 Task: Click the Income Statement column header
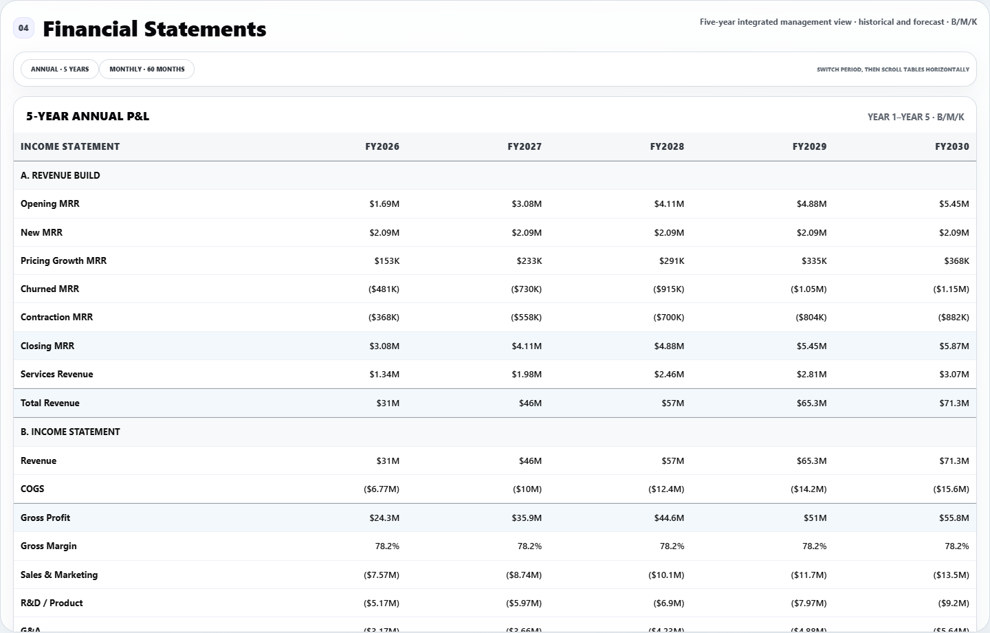coord(70,146)
